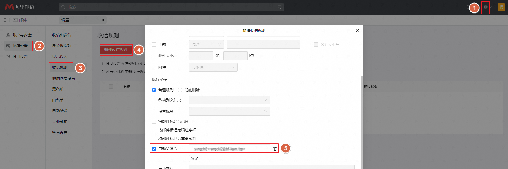The height and width of the screenshot is (169, 508).
Task: Open the app grid launcher icon
Action: (4, 20)
